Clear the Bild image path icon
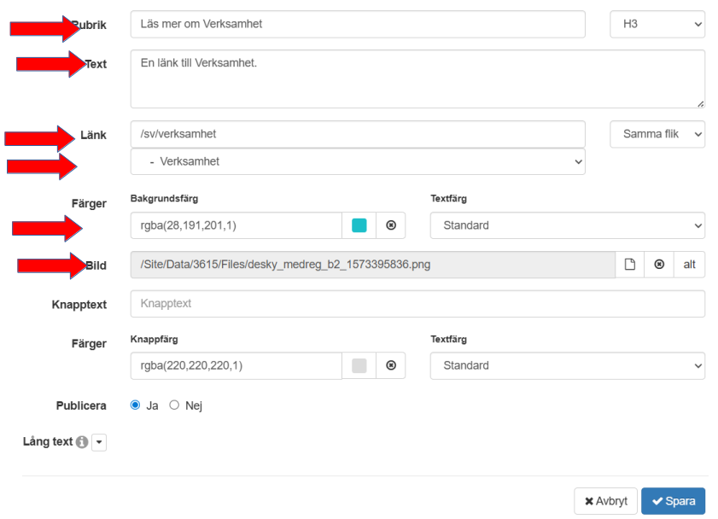This screenshot has height=519, width=718. click(659, 265)
